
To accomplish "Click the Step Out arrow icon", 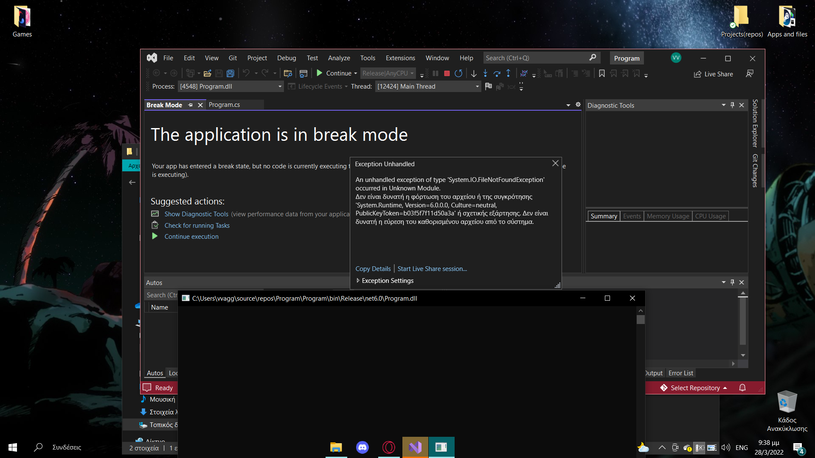I will (509, 73).
